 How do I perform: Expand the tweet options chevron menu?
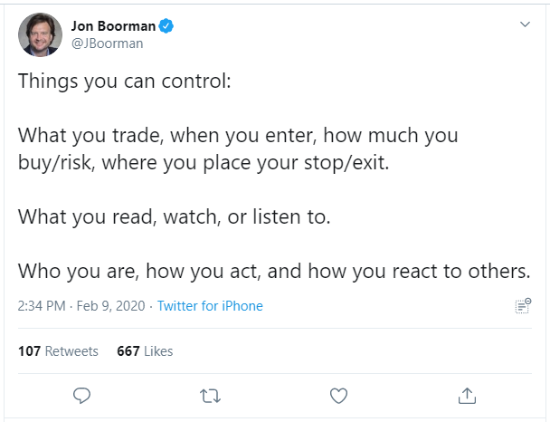(x=525, y=24)
